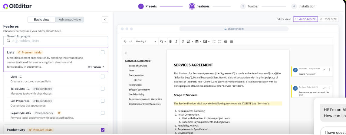Viewport: 346px width, 135px height.
Task: Click the undo arrow in editor toolbar
Action: click(x=125, y=41)
